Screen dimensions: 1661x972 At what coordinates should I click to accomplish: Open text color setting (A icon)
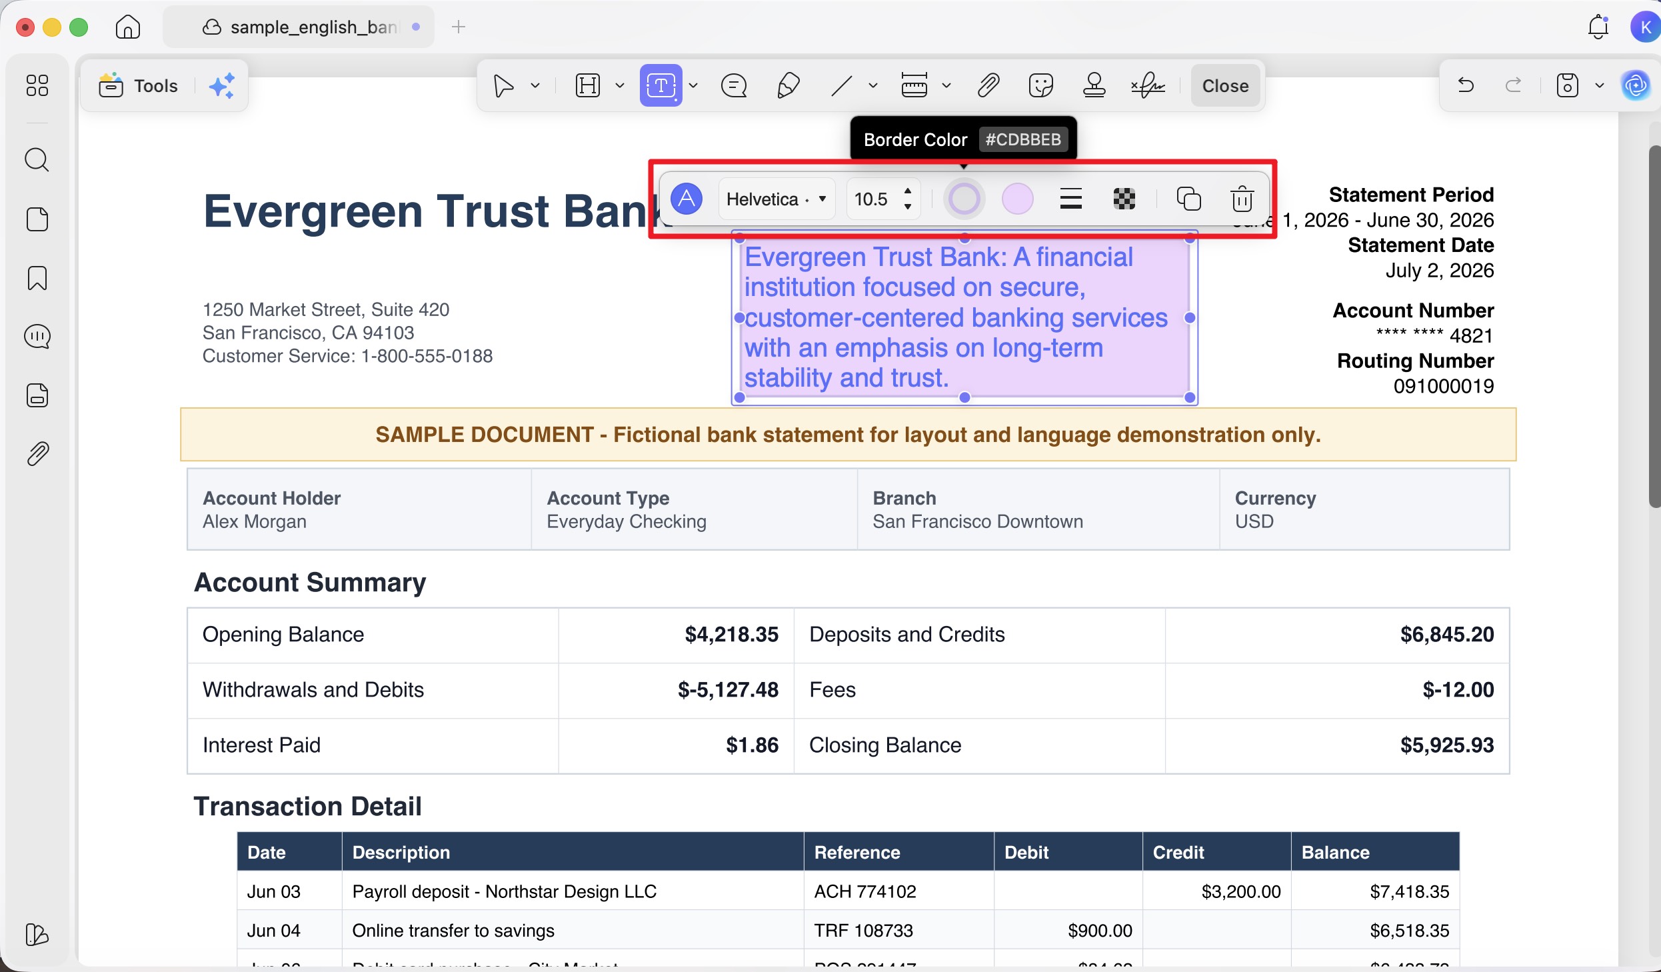click(687, 199)
